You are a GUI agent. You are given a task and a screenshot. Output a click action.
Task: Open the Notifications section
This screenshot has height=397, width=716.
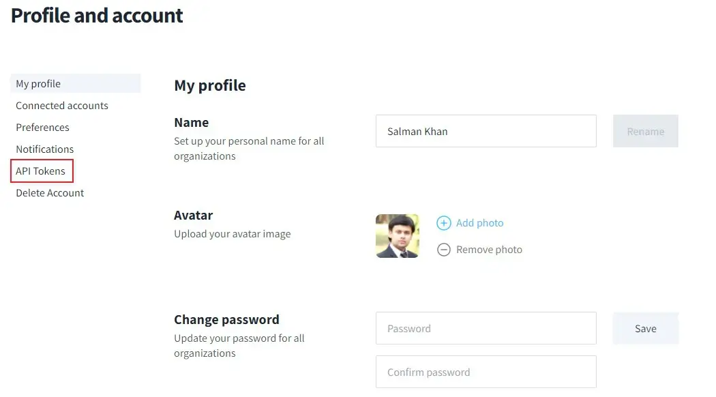[44, 149]
